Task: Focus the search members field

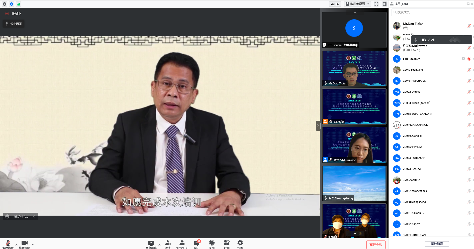Action: pos(433,12)
